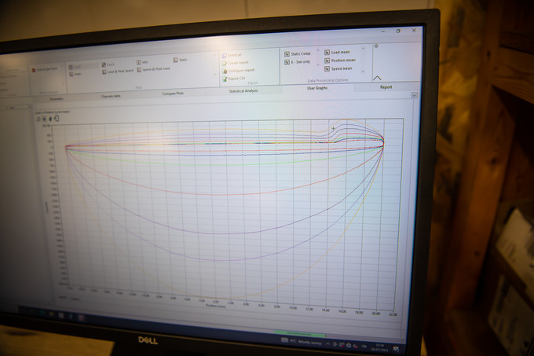Enable the Position mean option
534x356 pixels.
point(327,60)
